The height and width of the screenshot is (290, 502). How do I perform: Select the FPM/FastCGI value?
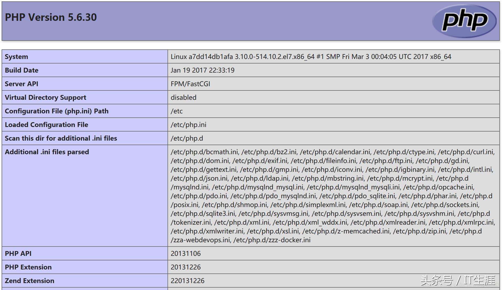click(190, 84)
